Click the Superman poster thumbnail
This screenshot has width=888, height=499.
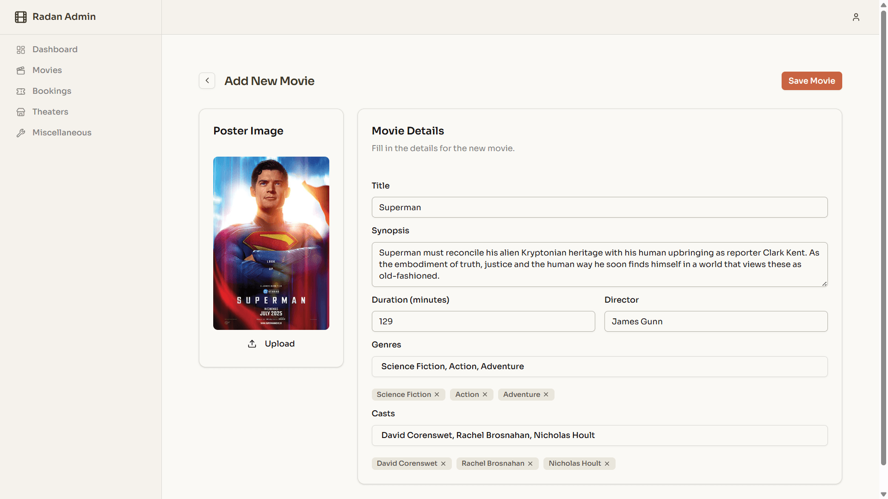click(271, 243)
